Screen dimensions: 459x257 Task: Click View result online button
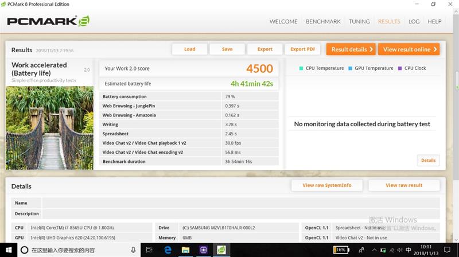[409, 49]
